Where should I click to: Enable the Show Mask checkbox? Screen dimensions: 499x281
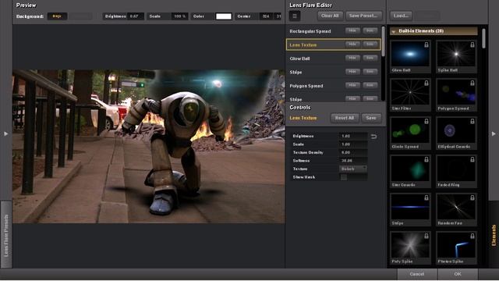click(x=344, y=177)
